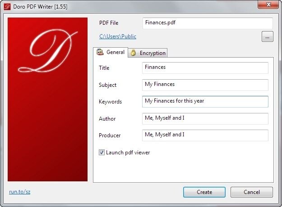Close the Doro PDF Writer window

[x=268, y=4]
